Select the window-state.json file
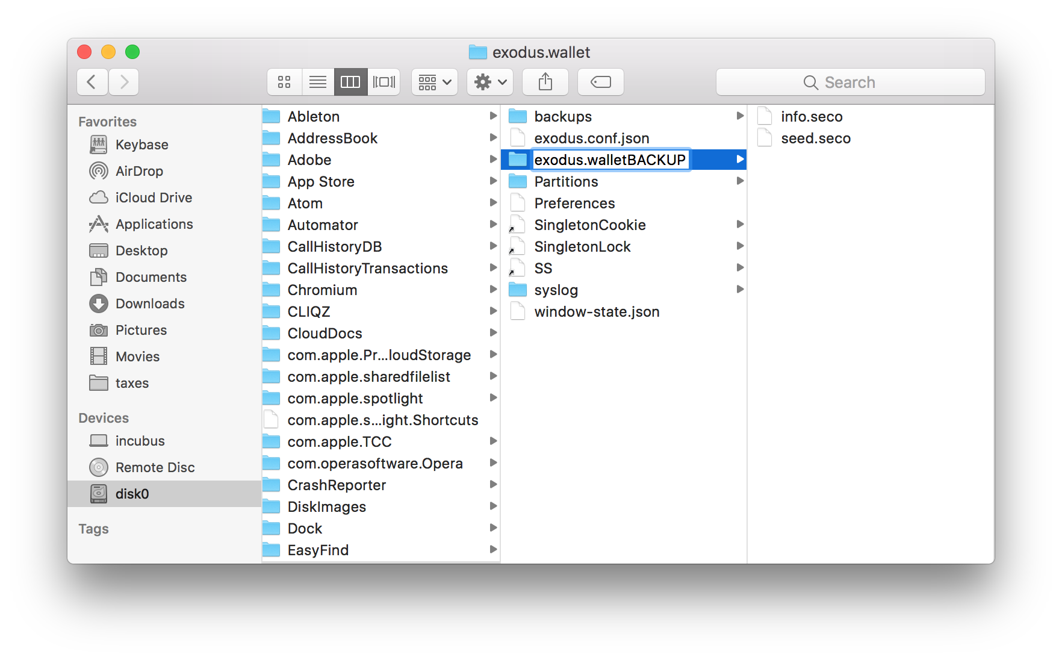This screenshot has height=660, width=1062. 624,311
